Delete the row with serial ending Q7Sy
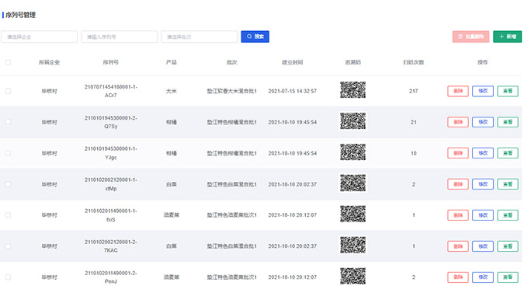This screenshot has width=528, height=286. pos(458,122)
